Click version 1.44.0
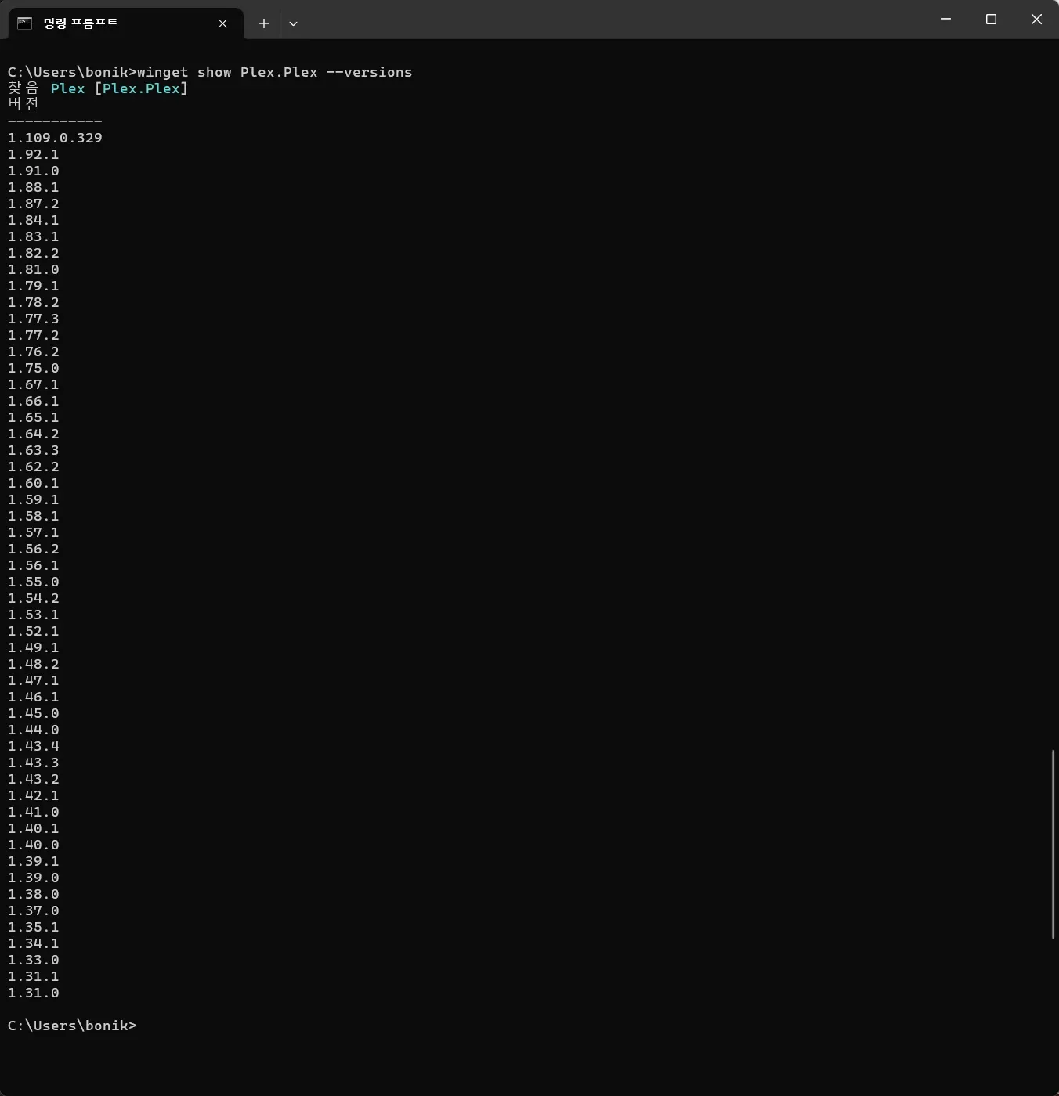The width and height of the screenshot is (1059, 1096). tap(34, 730)
